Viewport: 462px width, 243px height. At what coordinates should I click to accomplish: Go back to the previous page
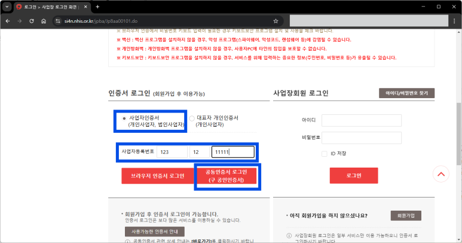click(x=8, y=21)
